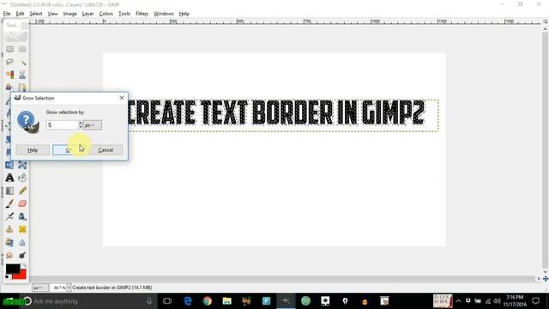Open the Image menu
This screenshot has height=309, width=549.
point(70,14)
